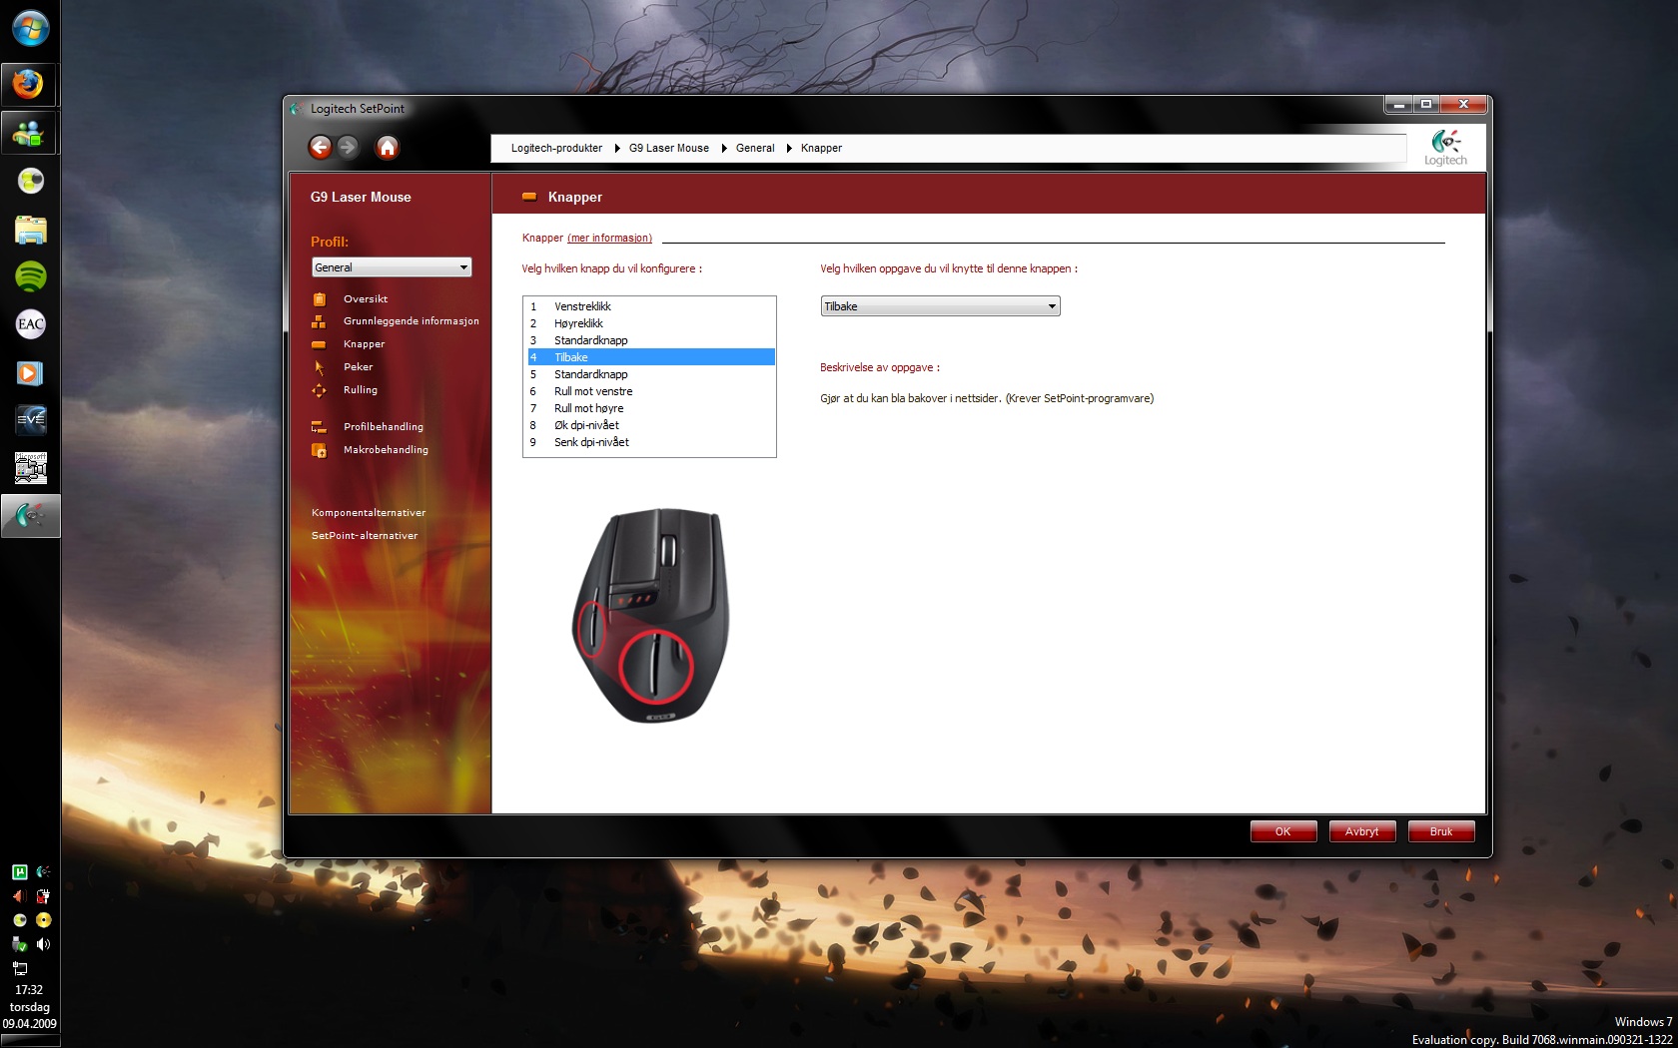This screenshot has height=1048, width=1678.
Task: Click Knapper in the breadcrumb
Action: (x=821, y=148)
